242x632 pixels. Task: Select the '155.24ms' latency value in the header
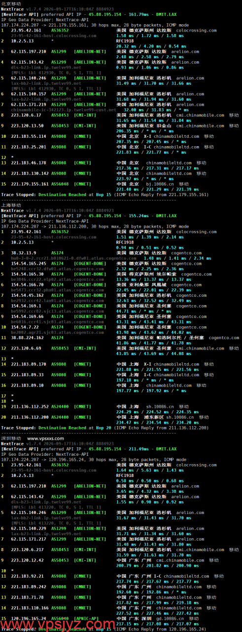[x=139, y=216]
